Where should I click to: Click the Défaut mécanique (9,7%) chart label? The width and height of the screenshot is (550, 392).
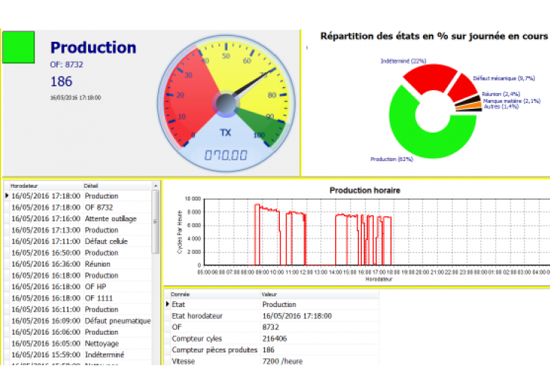[x=504, y=78]
